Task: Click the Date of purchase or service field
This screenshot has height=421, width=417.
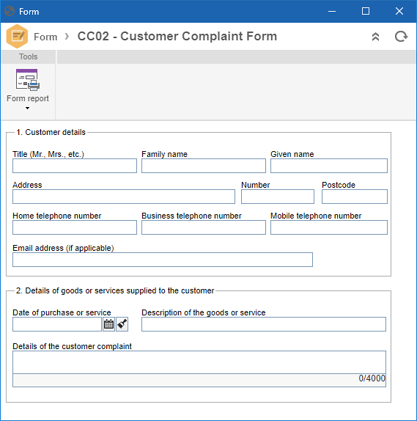Action: pyautogui.click(x=57, y=324)
